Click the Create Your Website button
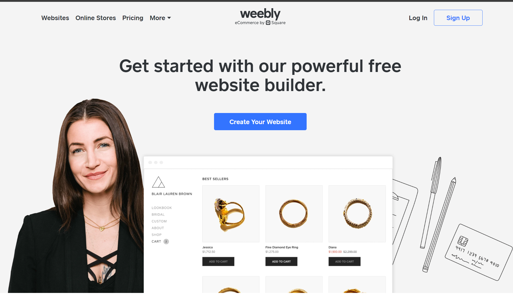Screen dimensions: 513x294 pyautogui.click(x=260, y=122)
